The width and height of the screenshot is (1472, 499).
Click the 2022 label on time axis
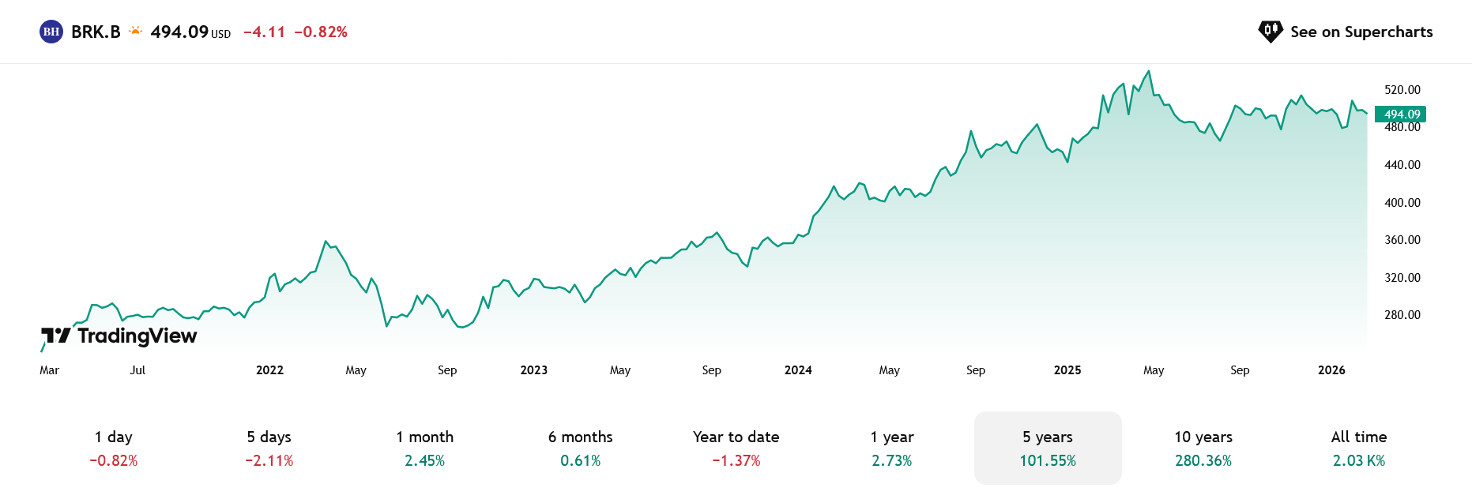pyautogui.click(x=269, y=370)
